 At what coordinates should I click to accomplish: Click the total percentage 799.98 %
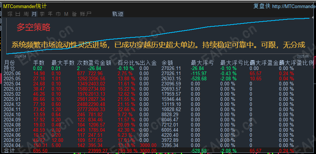point(127,150)
